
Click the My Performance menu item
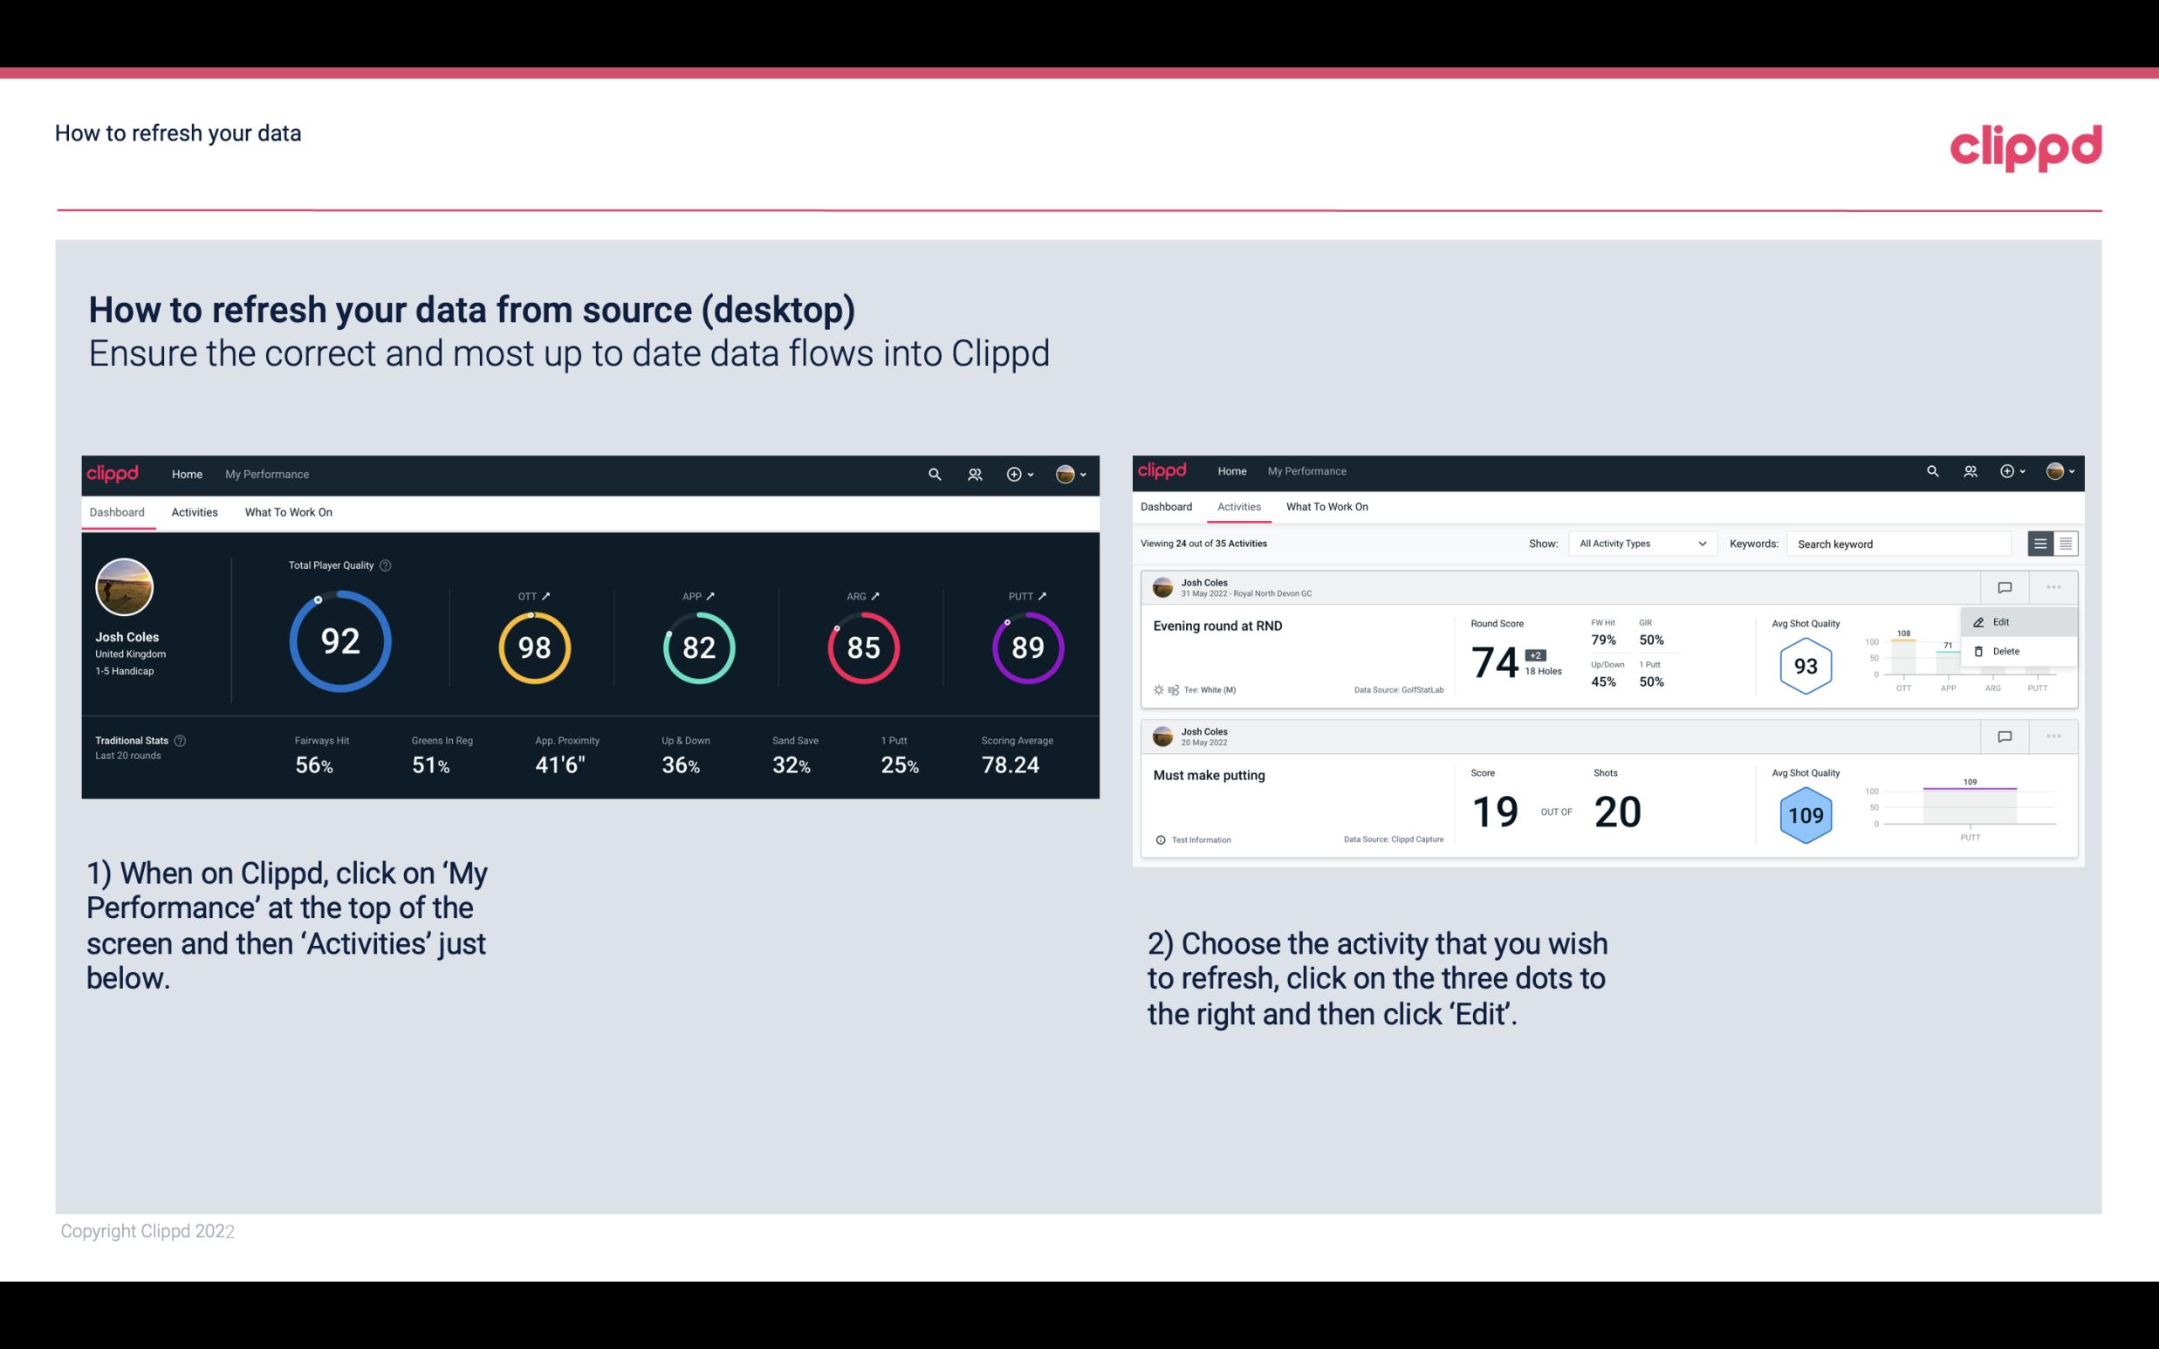tap(266, 474)
